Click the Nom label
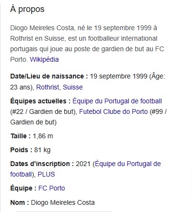This screenshot has width=192, height=212. (20, 202)
